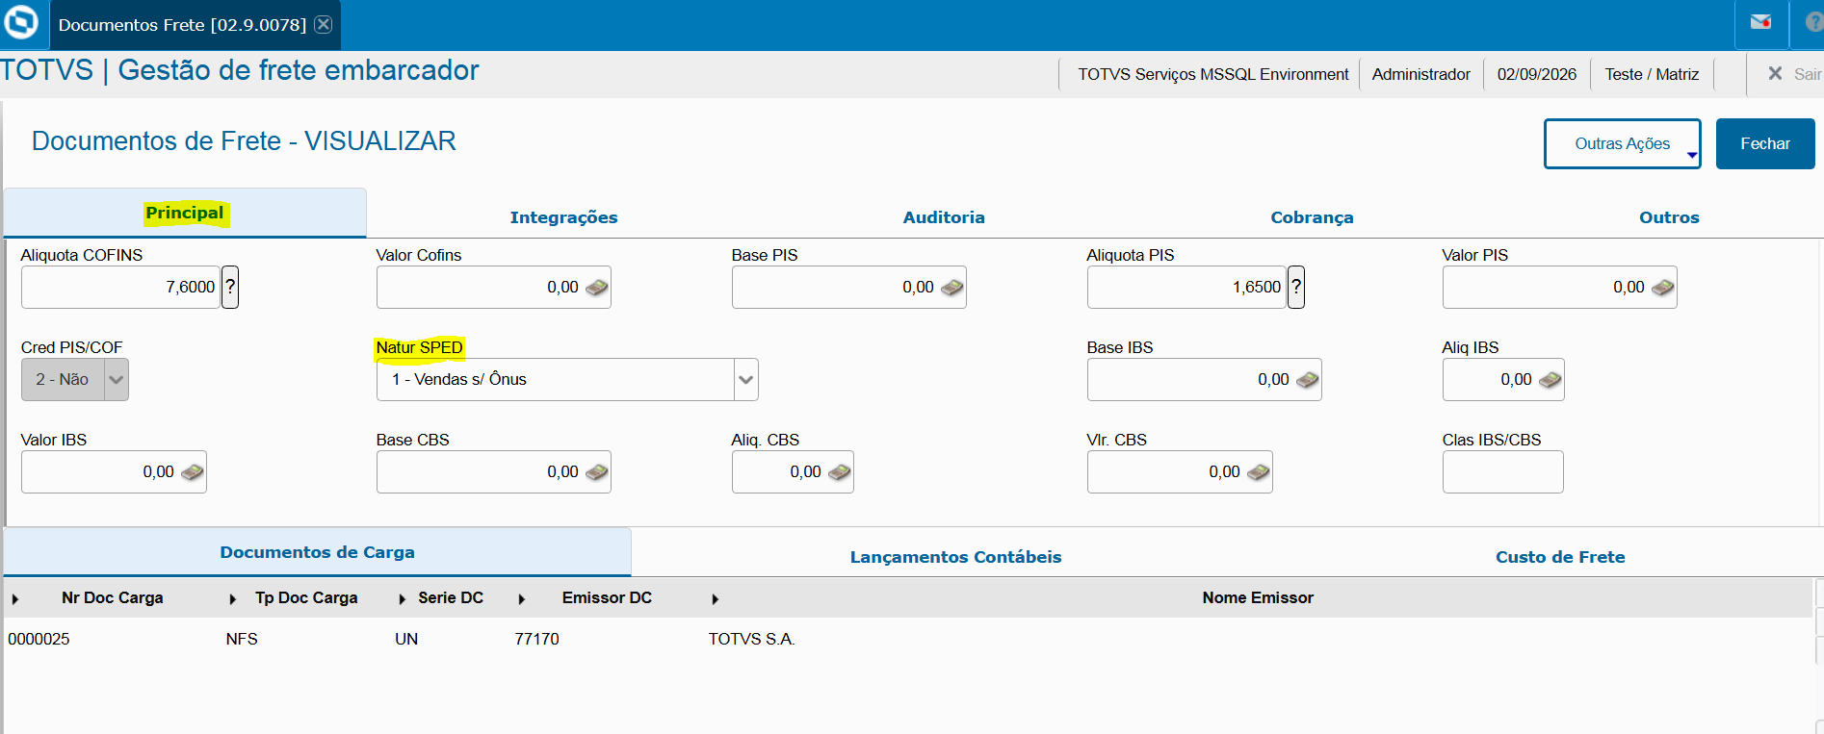Sort by Nr Doc Carga column arrow
This screenshot has width=1824, height=734.
(15, 599)
